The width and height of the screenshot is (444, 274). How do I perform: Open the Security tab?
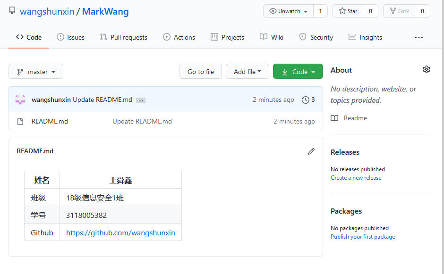tap(316, 37)
